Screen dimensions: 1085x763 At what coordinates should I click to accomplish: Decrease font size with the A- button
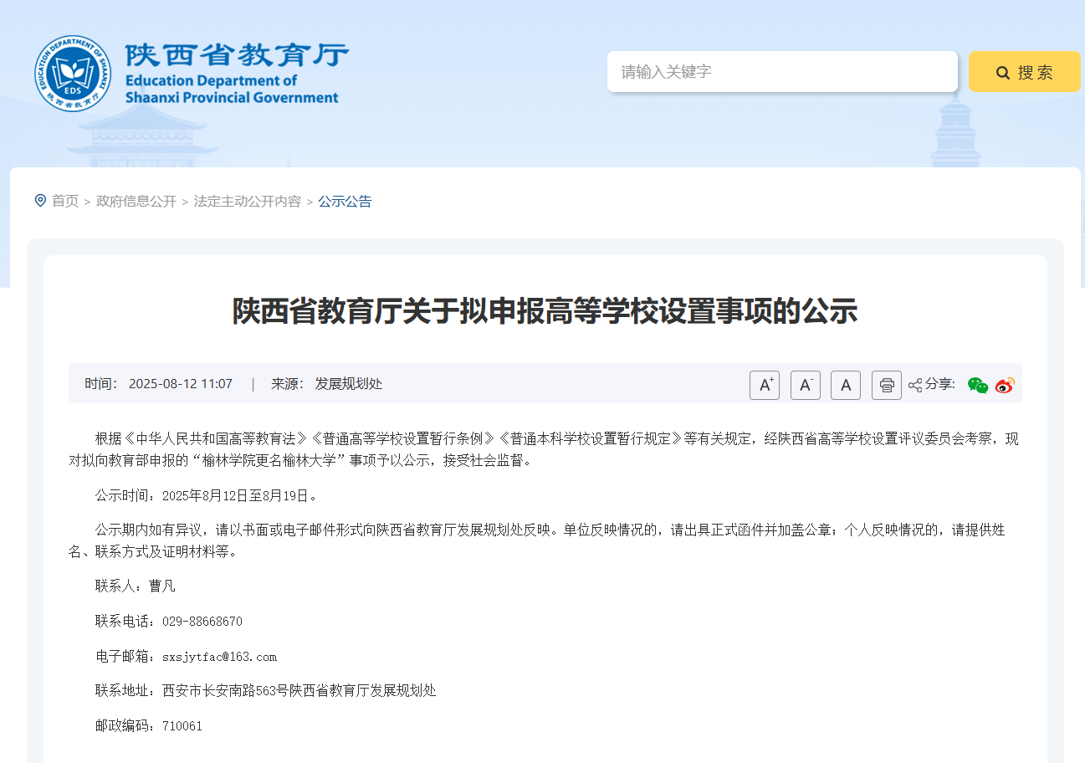pos(805,385)
